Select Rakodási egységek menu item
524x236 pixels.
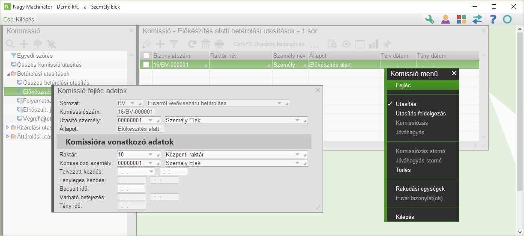pos(420,189)
